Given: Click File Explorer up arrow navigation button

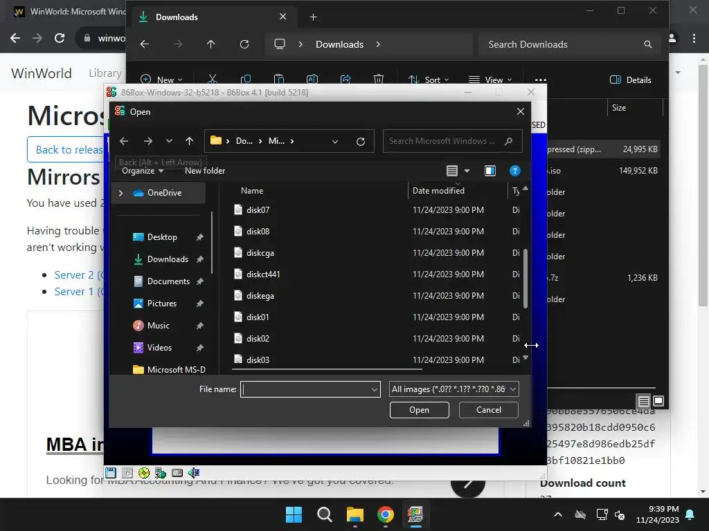Looking at the screenshot, I should [210, 44].
